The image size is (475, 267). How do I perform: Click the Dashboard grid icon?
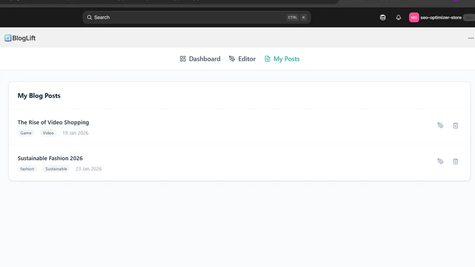tap(183, 59)
